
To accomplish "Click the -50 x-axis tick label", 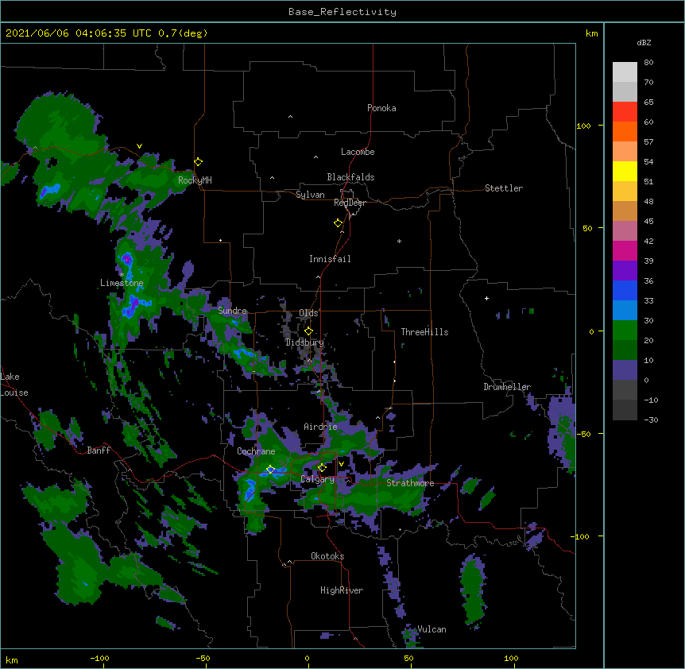I will 203,658.
